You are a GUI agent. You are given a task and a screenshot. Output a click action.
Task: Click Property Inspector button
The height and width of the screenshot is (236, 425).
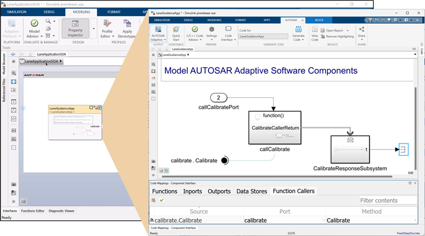click(x=75, y=28)
